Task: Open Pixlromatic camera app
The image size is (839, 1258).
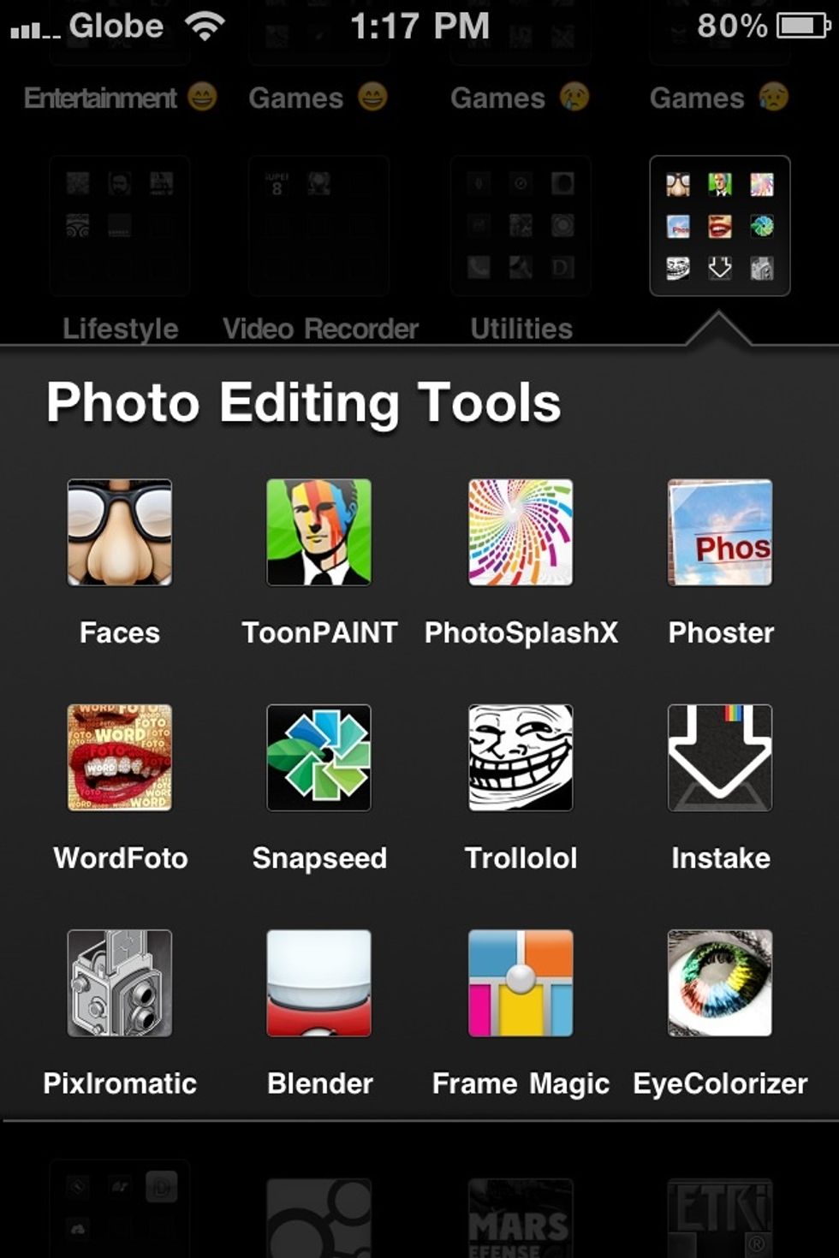Action: point(120,983)
